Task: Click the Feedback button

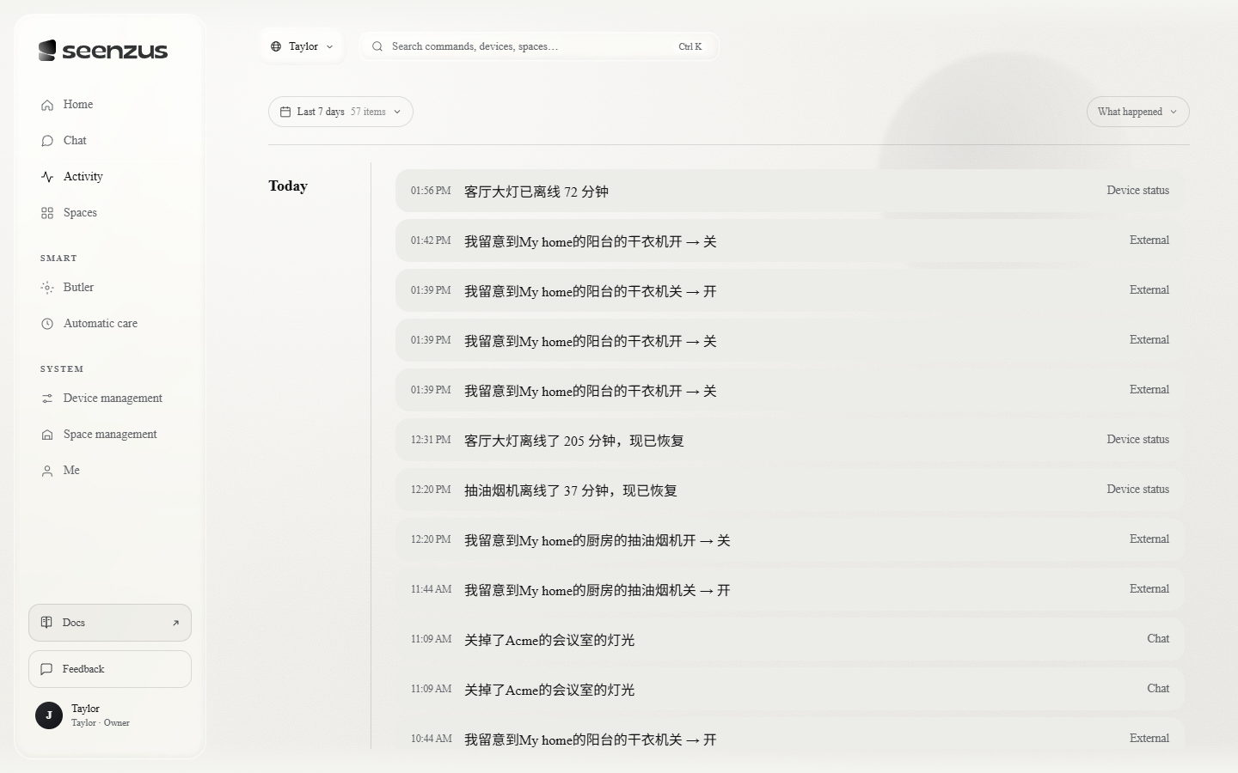Action: click(x=110, y=669)
